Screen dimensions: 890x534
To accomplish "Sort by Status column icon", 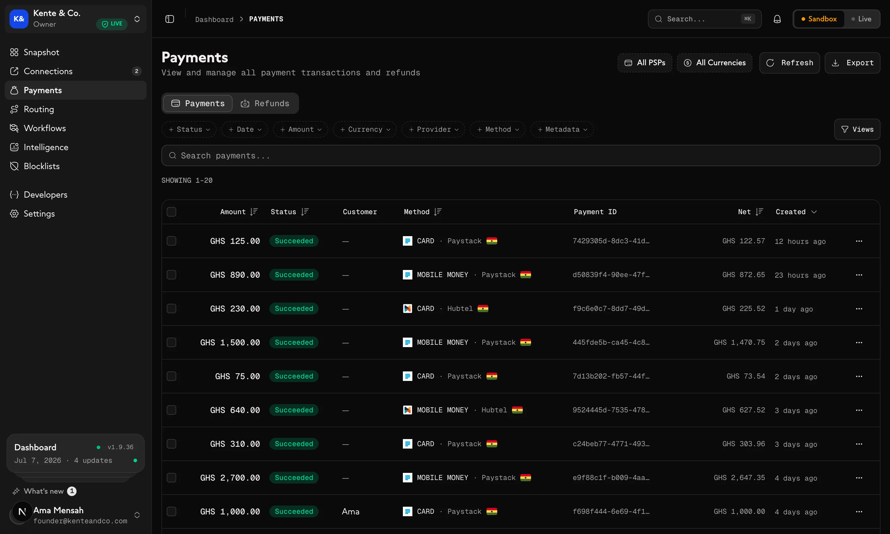I will click(x=305, y=212).
